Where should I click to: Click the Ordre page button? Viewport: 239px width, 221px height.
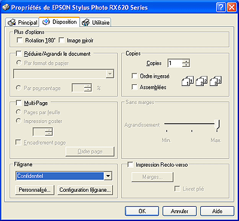click(x=90, y=152)
